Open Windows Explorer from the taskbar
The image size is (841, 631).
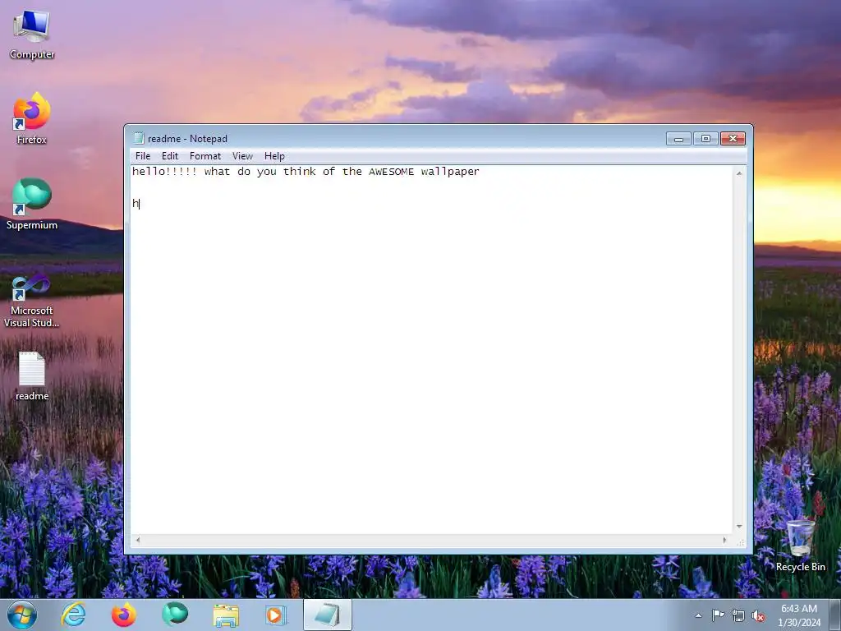[226, 615]
